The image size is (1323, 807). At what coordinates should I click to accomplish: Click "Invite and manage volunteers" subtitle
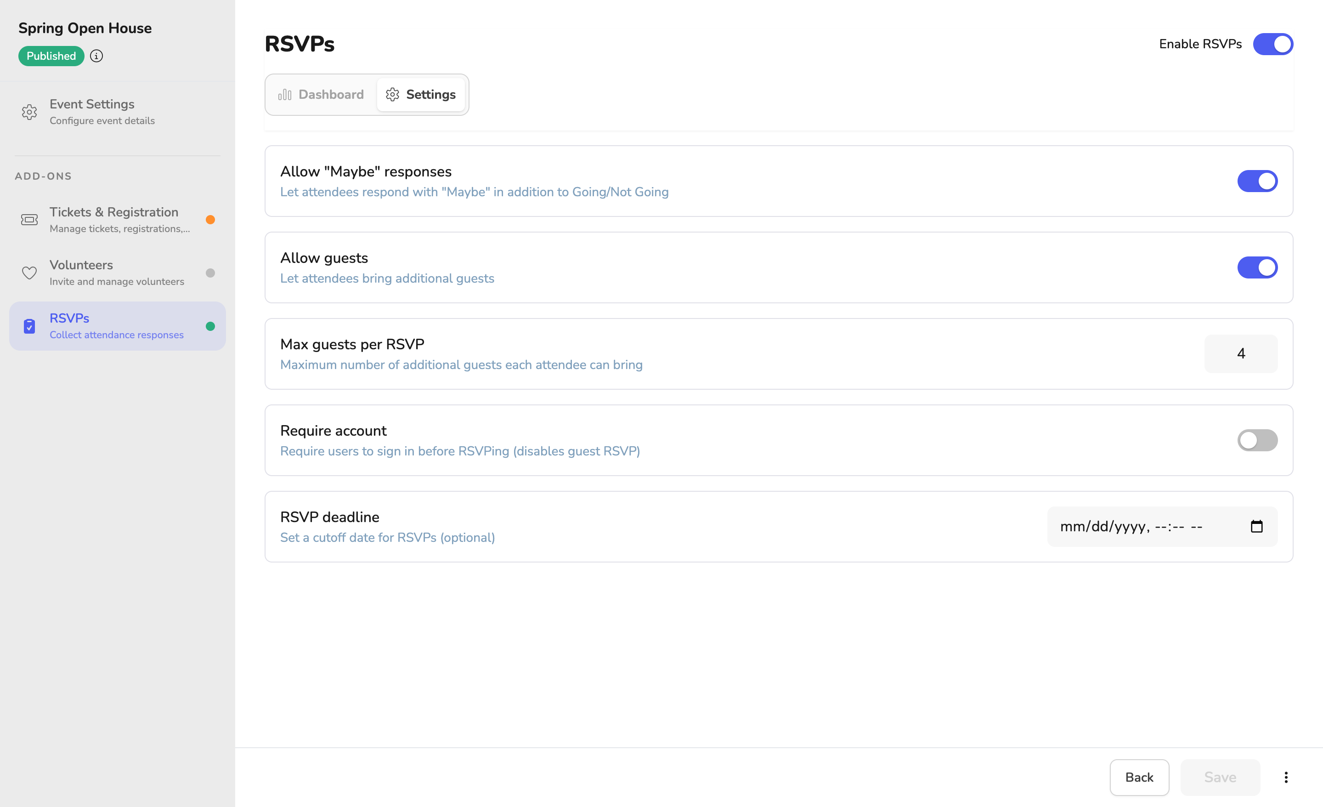pos(117,282)
